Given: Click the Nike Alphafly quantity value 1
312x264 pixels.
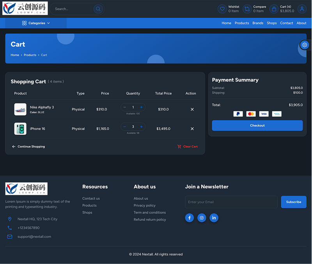Looking at the screenshot, I should click(133, 107).
